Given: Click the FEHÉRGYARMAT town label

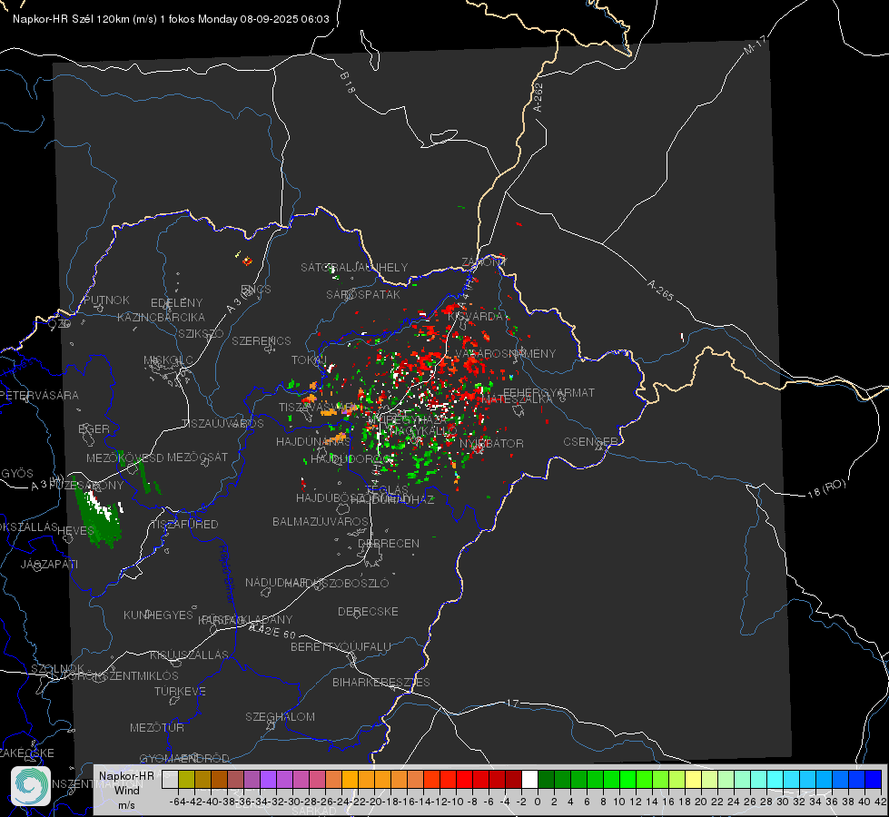Looking at the screenshot, I should pyautogui.click(x=548, y=392).
